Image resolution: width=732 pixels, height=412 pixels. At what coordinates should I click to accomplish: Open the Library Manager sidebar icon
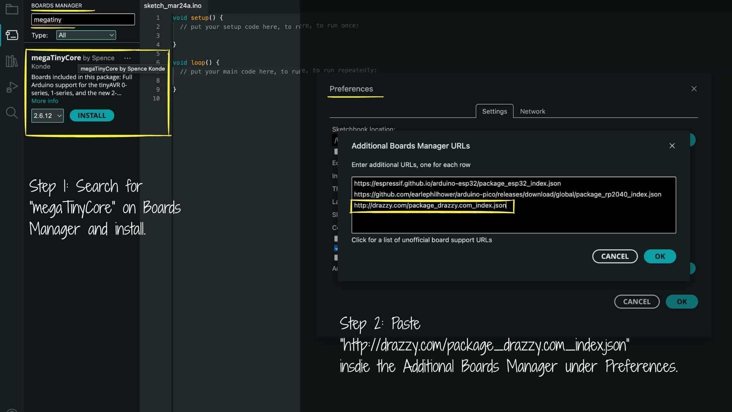click(x=11, y=61)
